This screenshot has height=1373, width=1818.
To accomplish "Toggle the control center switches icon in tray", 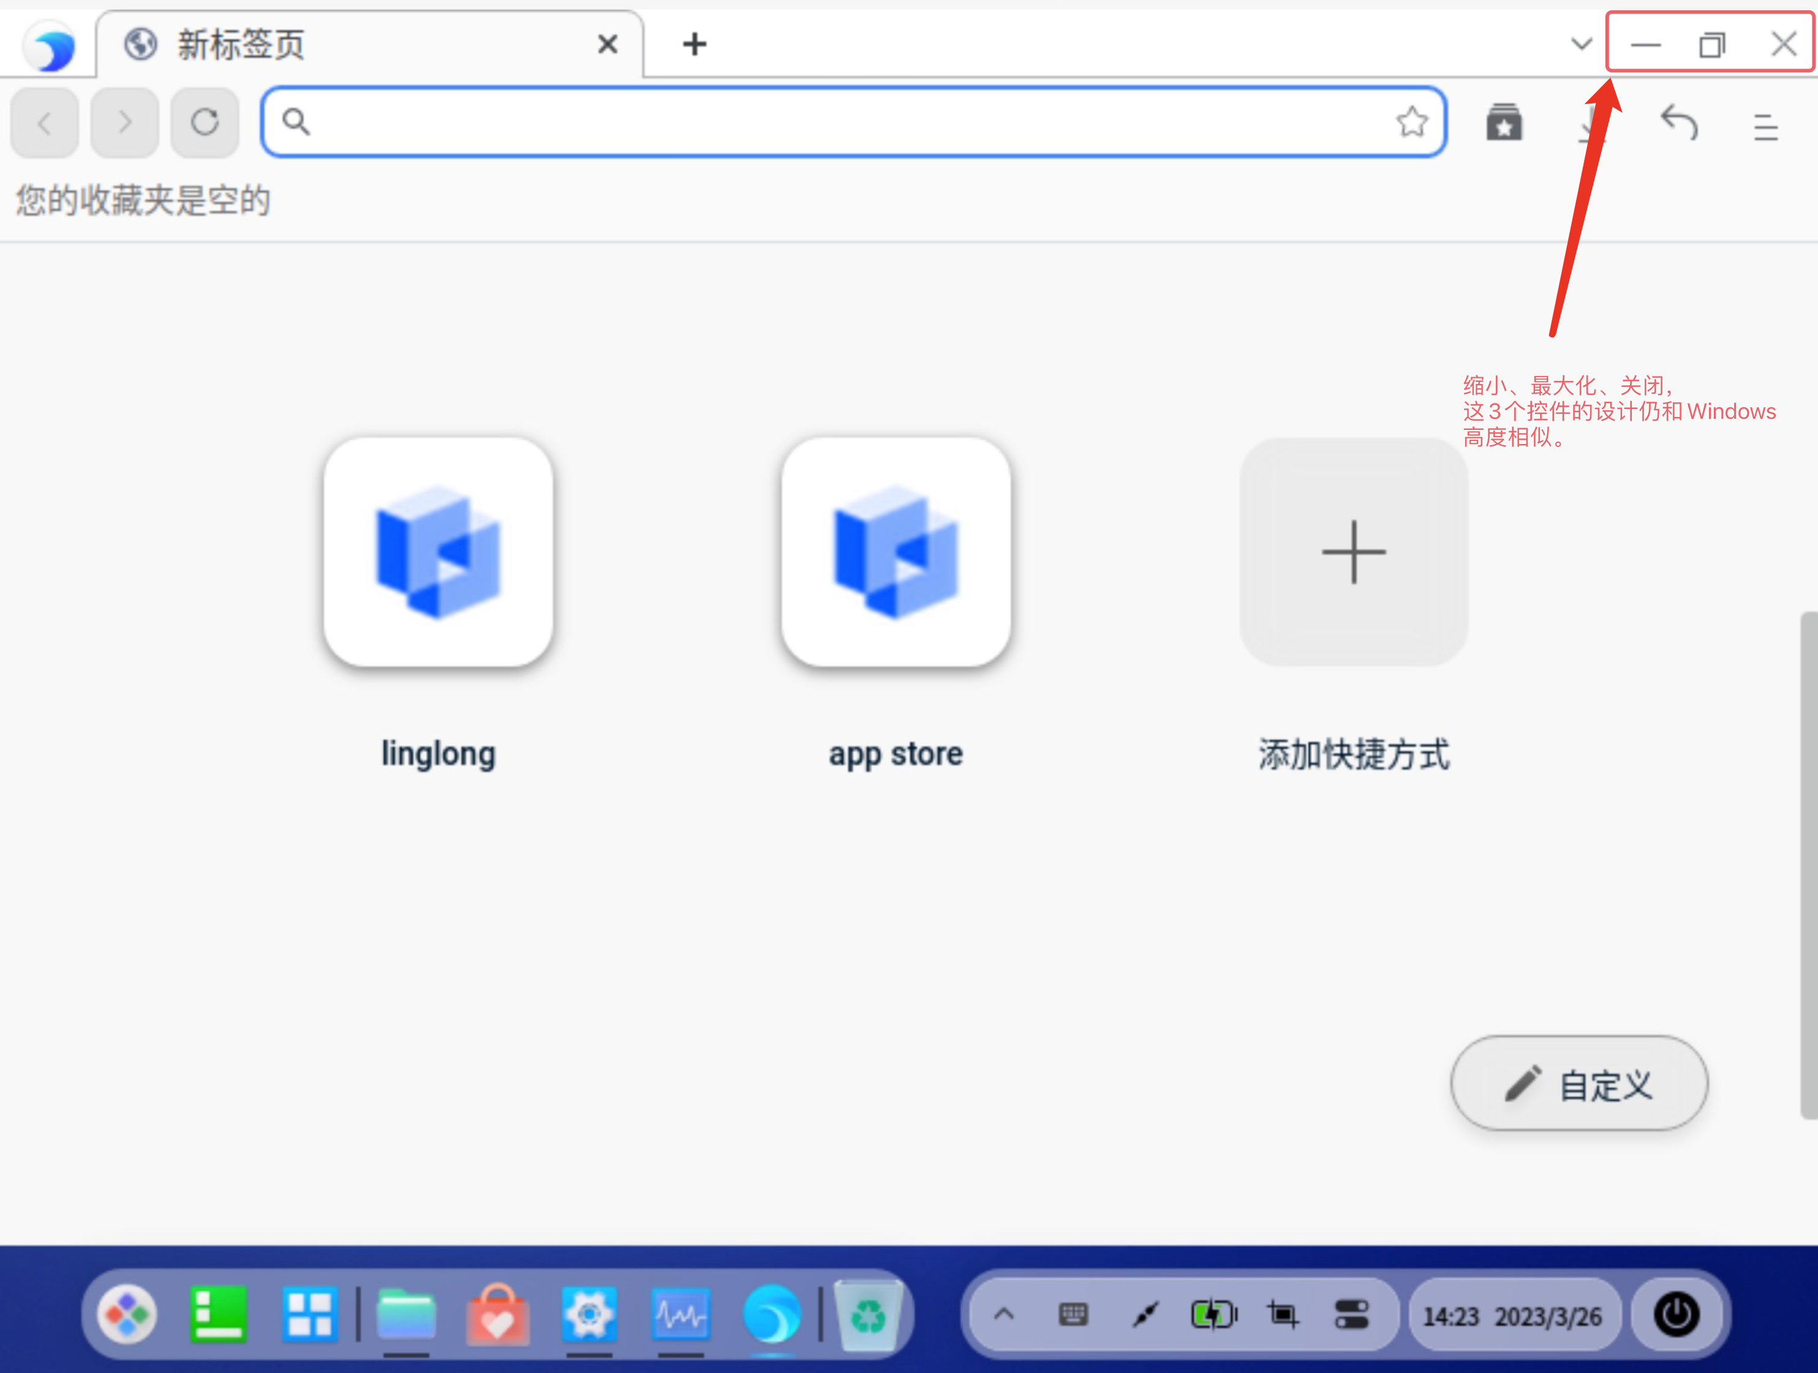I will point(1351,1314).
